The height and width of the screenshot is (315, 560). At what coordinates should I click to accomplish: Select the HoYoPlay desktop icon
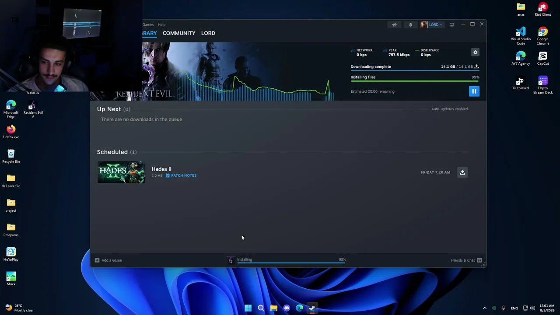click(x=11, y=254)
